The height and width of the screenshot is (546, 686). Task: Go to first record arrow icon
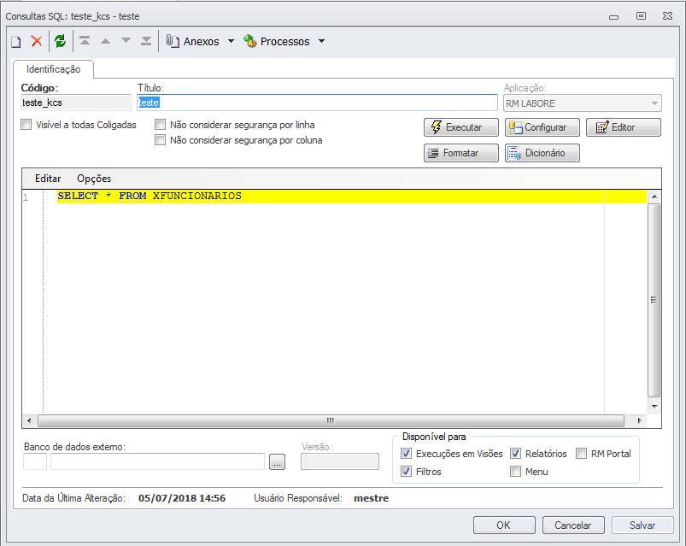tap(85, 41)
